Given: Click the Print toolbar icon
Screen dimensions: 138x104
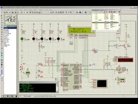Looking at the screenshot, I should point(16,12).
